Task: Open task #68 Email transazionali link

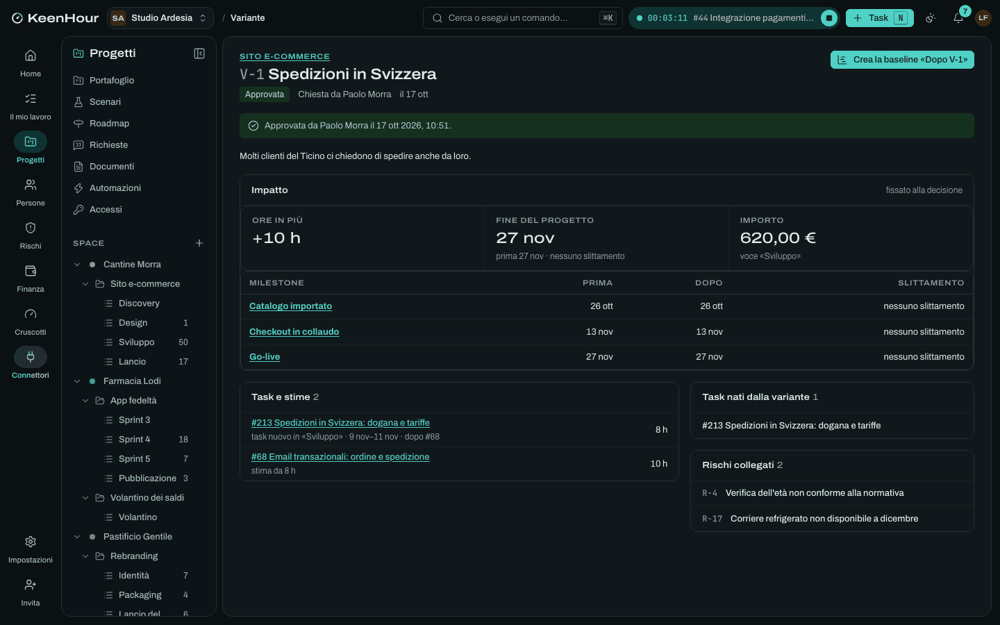Action: point(340,457)
